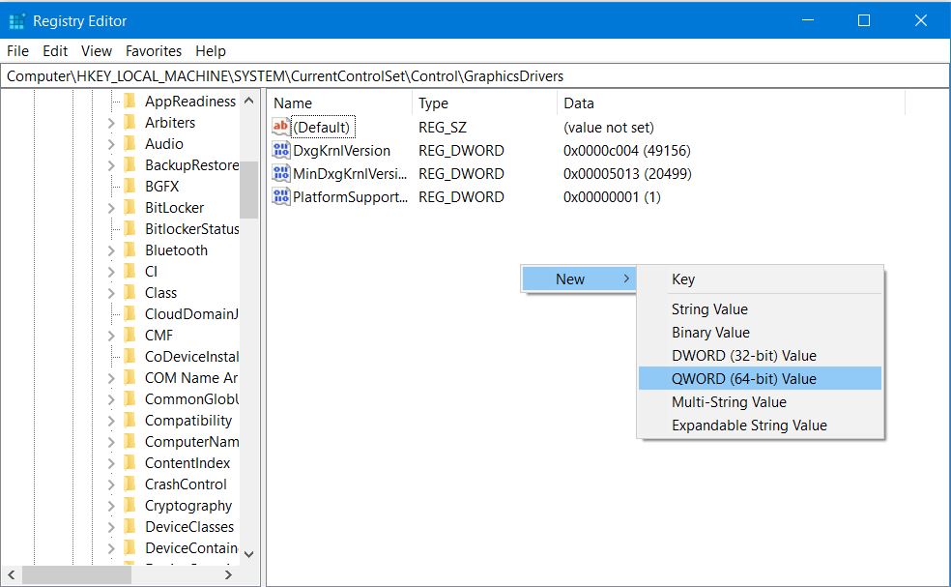Open the Help menu
Screen dimensions: 951x587
coord(211,51)
